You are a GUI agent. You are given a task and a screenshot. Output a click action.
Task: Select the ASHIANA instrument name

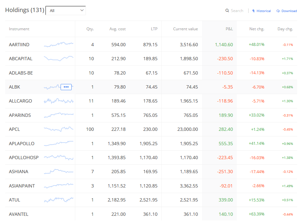coord(19,172)
